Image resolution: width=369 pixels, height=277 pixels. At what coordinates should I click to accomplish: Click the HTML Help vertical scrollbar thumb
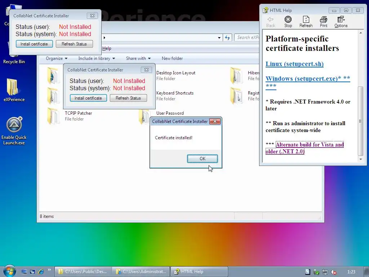[360, 121]
